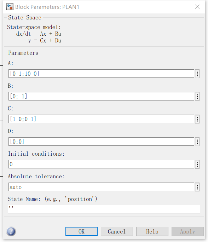Close the Block Parameters PLAN1 dialog
The height and width of the screenshot is (242, 208).
point(197,7)
